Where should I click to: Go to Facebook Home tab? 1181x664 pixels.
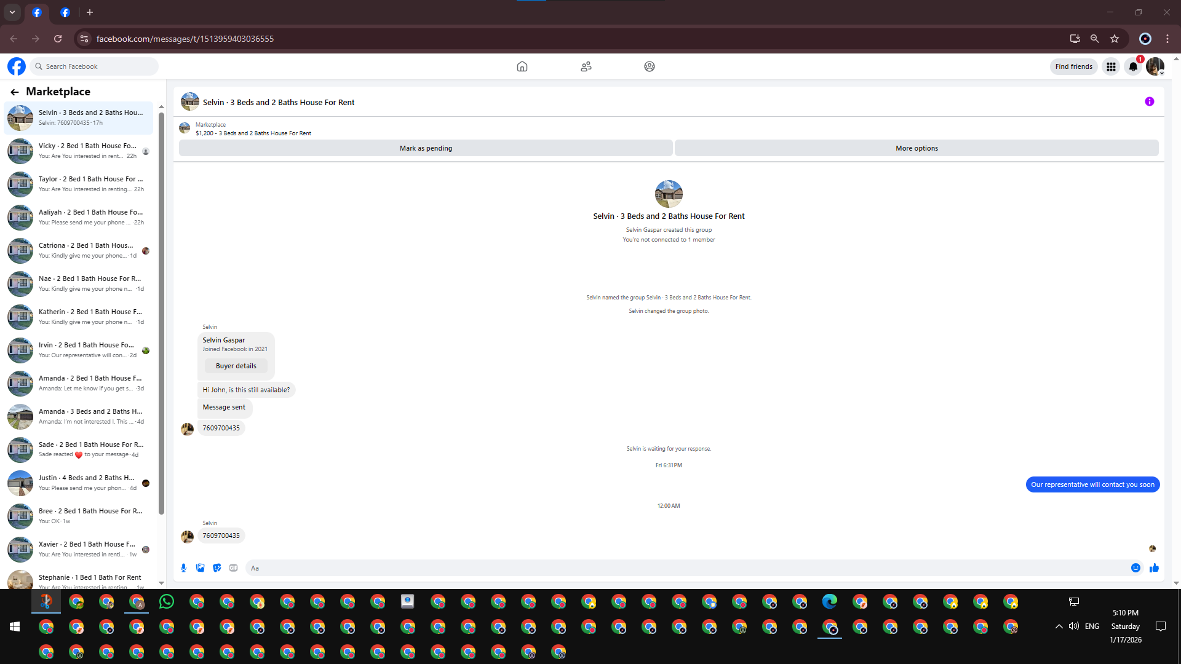coord(522,66)
